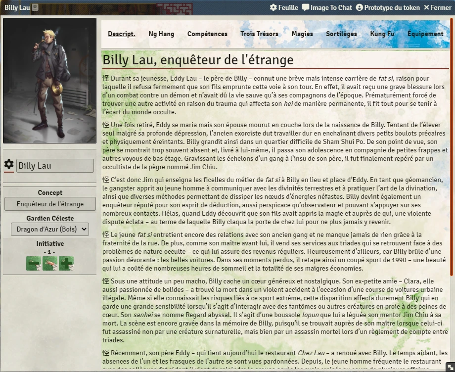Decrease initiative with the minus icon
The width and height of the screenshot is (455, 372).
(33, 264)
